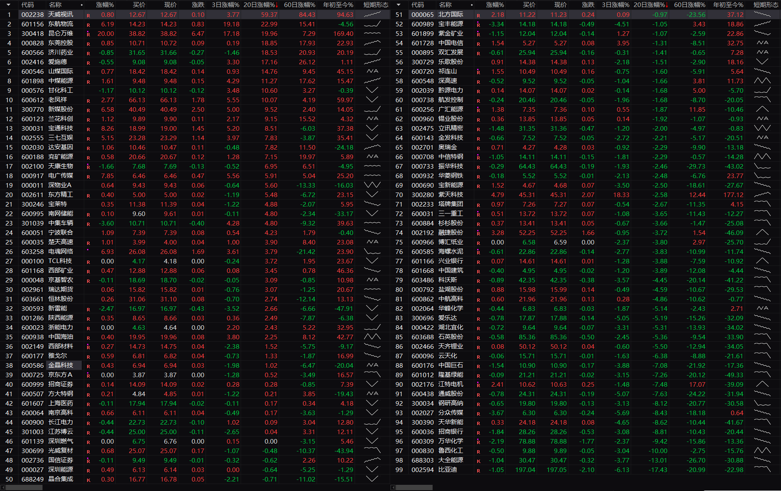Select stock code 603258
Screen dimensions: 781x491
pyautogui.click(x=33, y=251)
